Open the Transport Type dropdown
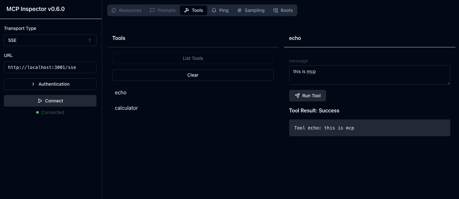Image resolution: width=459 pixels, height=199 pixels. pos(50,40)
